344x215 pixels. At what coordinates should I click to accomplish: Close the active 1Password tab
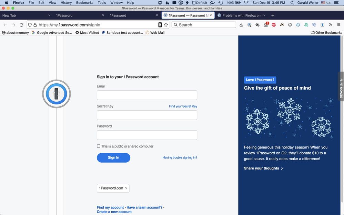pyautogui.click(x=211, y=15)
